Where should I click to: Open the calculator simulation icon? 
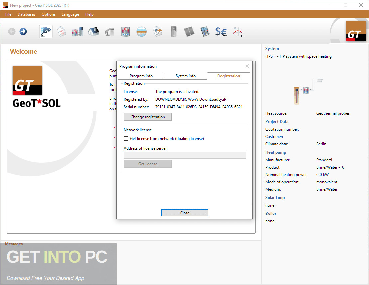coord(205,32)
